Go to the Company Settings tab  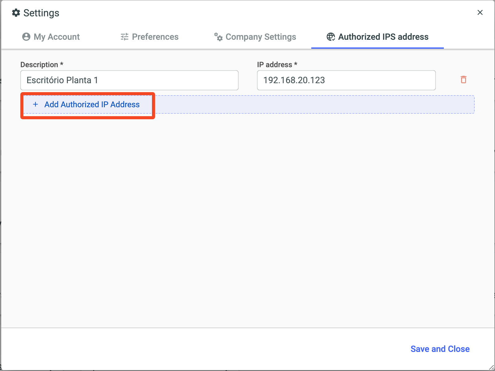pyautogui.click(x=261, y=37)
